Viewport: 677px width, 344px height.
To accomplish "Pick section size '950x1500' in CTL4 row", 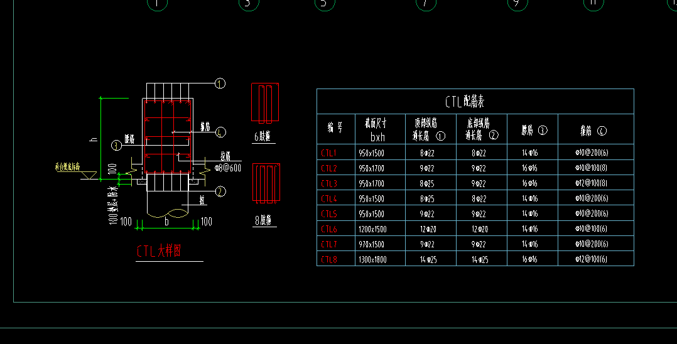I will coord(371,198).
